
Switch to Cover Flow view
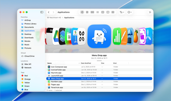tap(82, 12)
